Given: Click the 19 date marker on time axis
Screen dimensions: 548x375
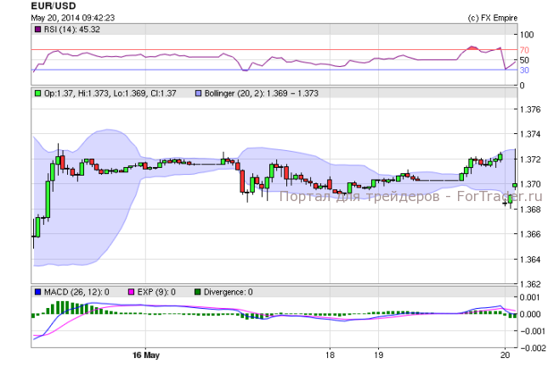Looking at the screenshot, I should (378, 353).
